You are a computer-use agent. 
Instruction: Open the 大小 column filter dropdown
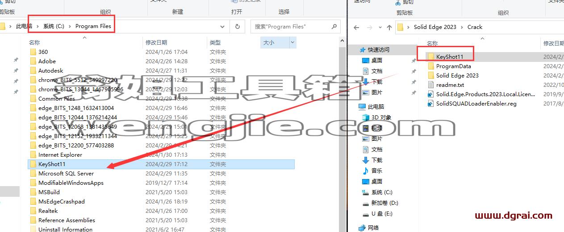pyautogui.click(x=292, y=42)
